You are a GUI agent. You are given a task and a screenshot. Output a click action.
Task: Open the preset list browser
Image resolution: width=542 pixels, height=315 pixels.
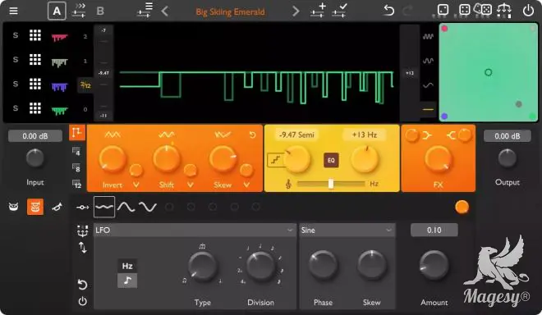click(x=145, y=11)
